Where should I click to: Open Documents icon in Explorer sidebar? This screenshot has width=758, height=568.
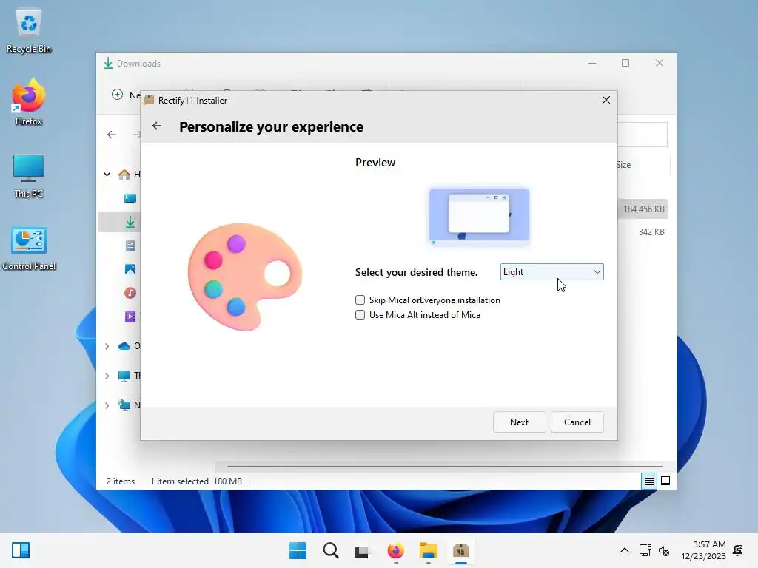130,246
